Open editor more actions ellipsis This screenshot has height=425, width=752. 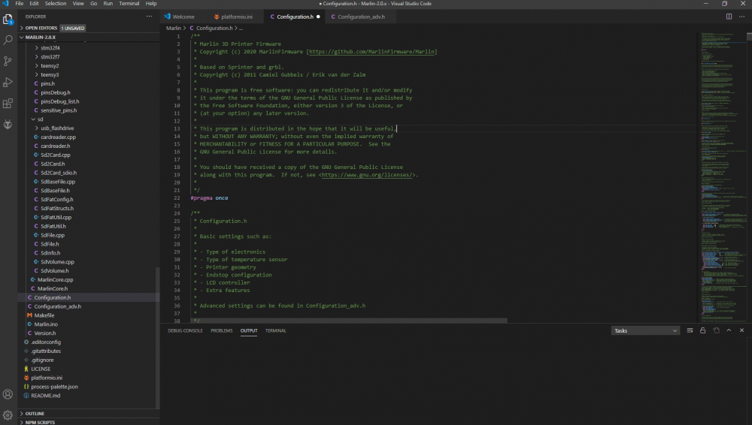(x=741, y=17)
